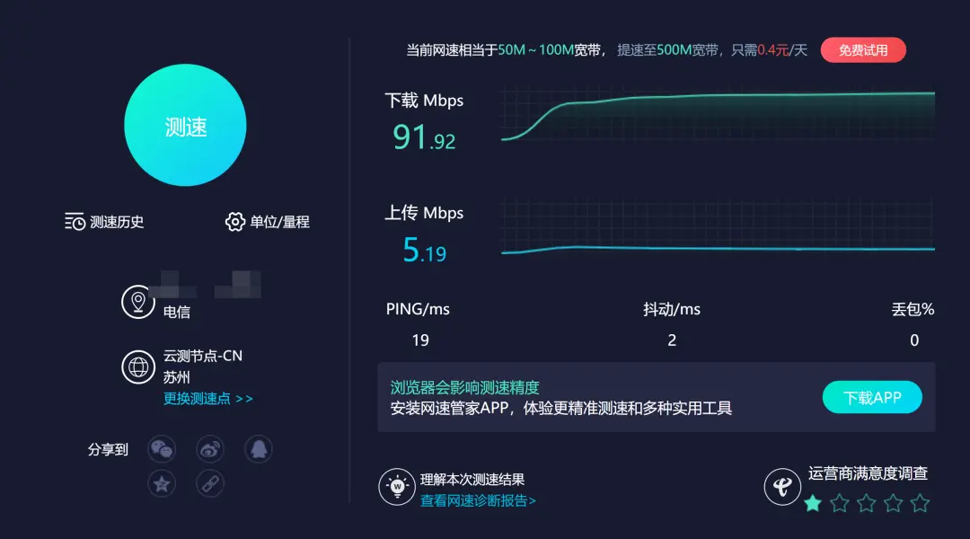This screenshot has height=539, width=970.
Task: Click the favorite star share icon
Action: [162, 483]
